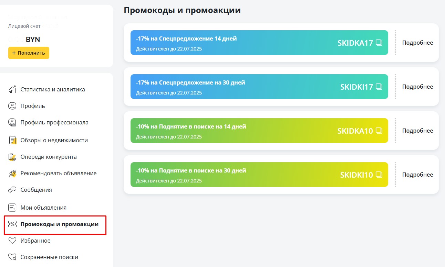This screenshot has width=445, height=267.
Task: Select Промокоды и промоакции menu item
Action: [59, 224]
